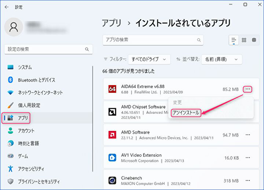Open more options for AIDA64 Extreme

[247, 89]
